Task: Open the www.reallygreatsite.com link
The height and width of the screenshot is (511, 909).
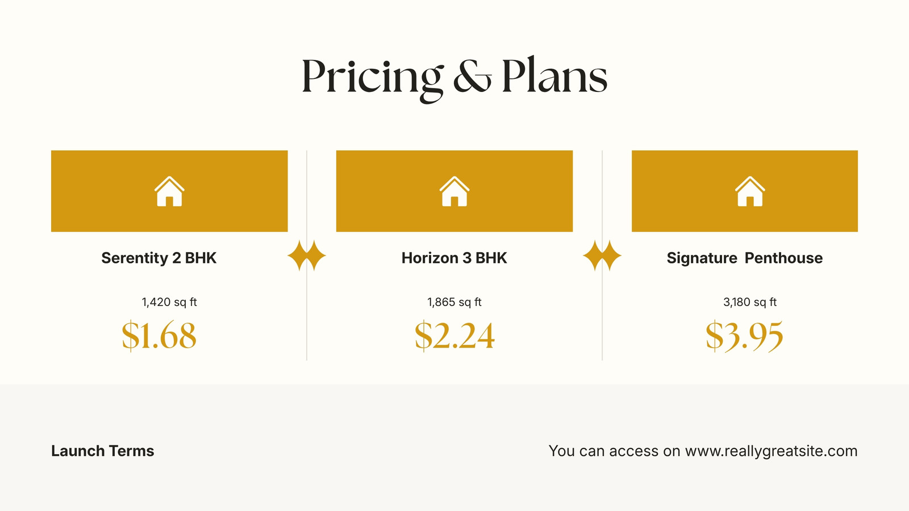Action: click(x=771, y=451)
